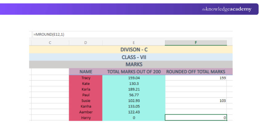
Task: Click the MARKS heading cell
Action: pyautogui.click(x=131, y=64)
